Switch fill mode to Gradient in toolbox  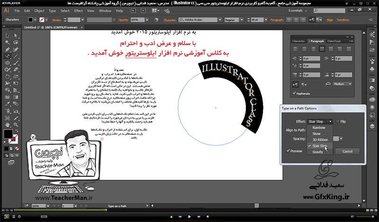(11, 148)
